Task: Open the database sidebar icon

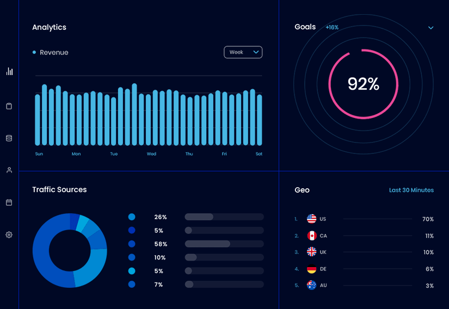Action: coord(9,138)
